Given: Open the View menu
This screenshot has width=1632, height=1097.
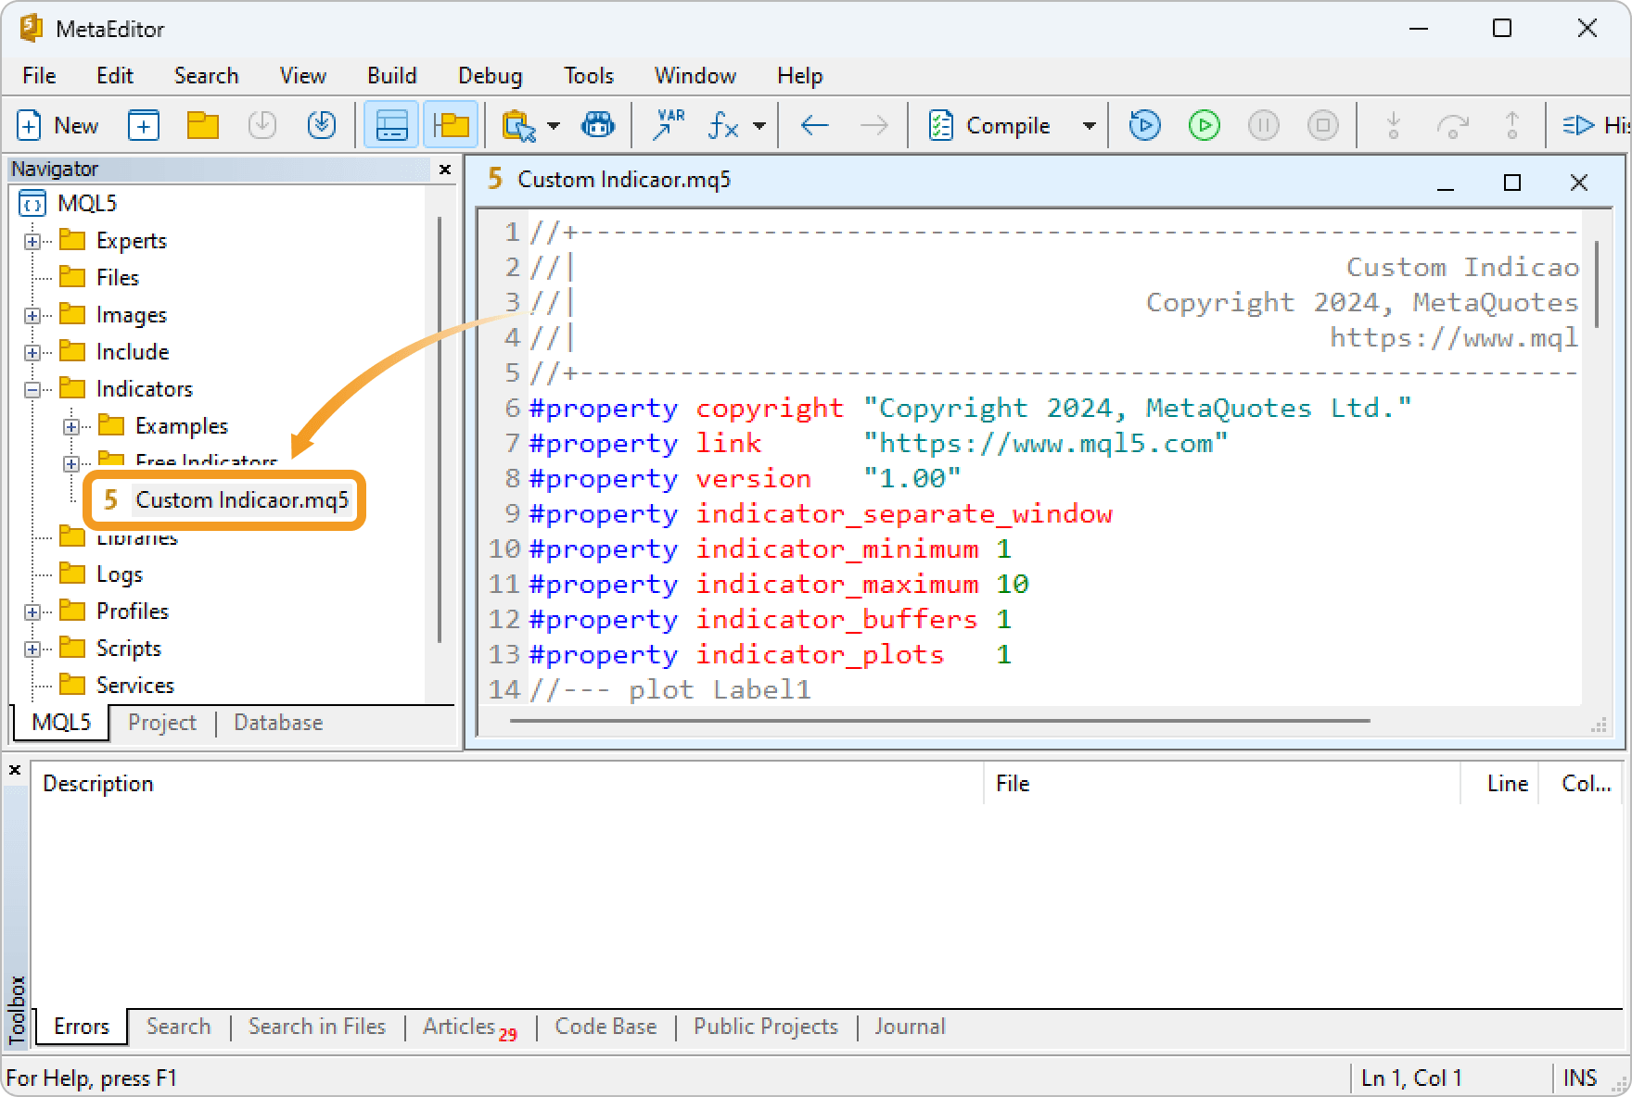Looking at the screenshot, I should pyautogui.click(x=303, y=76).
